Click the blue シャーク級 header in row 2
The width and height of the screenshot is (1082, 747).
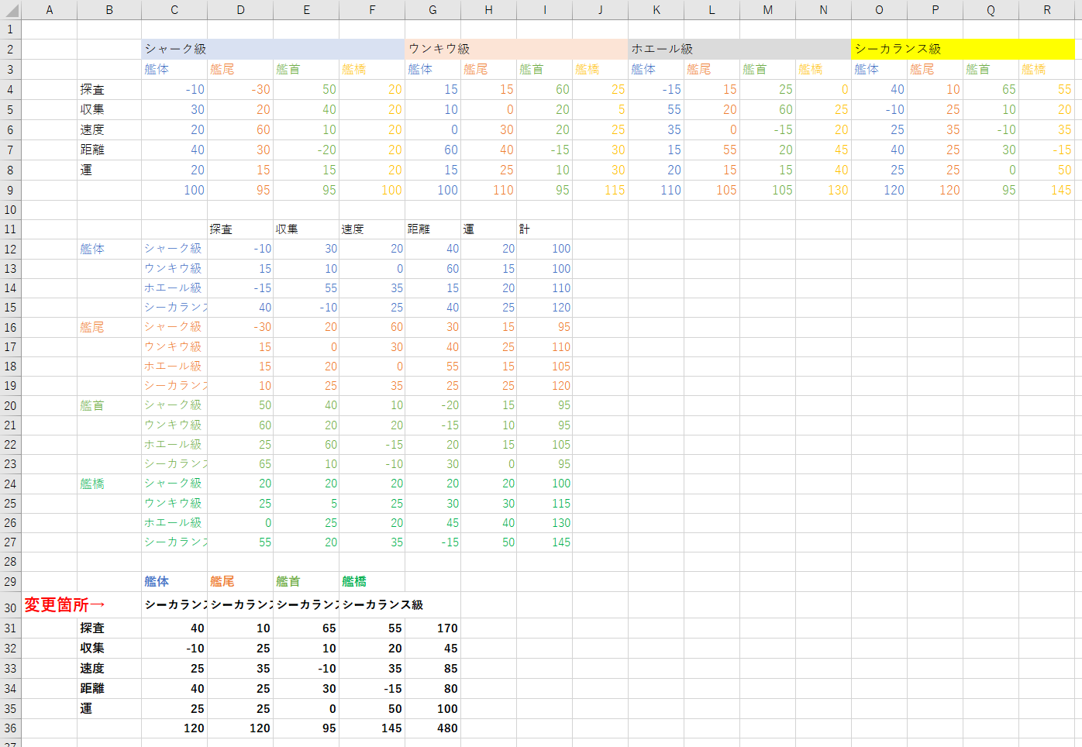tap(176, 49)
